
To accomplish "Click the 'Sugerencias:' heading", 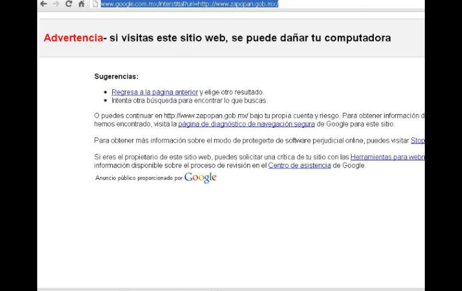I will click(x=116, y=76).
